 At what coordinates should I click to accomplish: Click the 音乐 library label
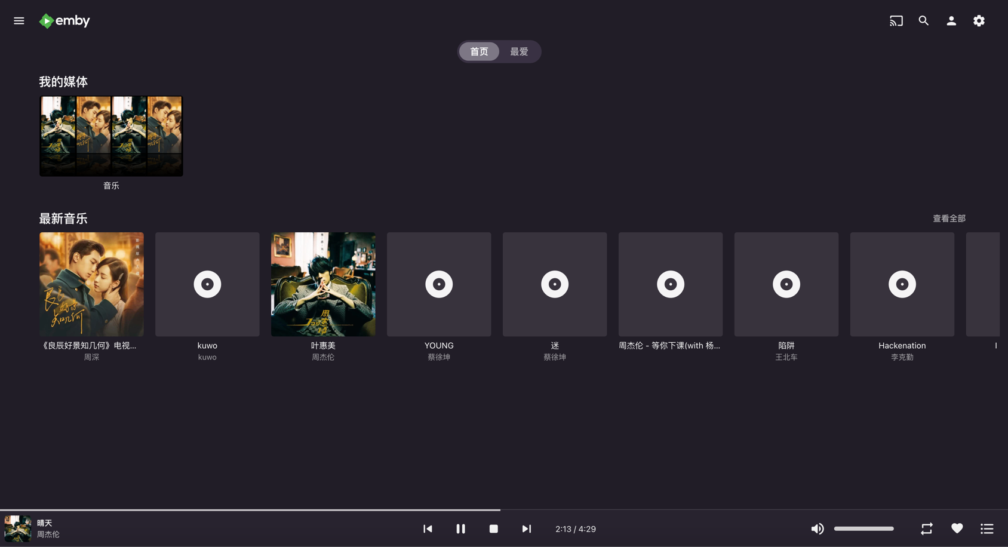point(111,186)
